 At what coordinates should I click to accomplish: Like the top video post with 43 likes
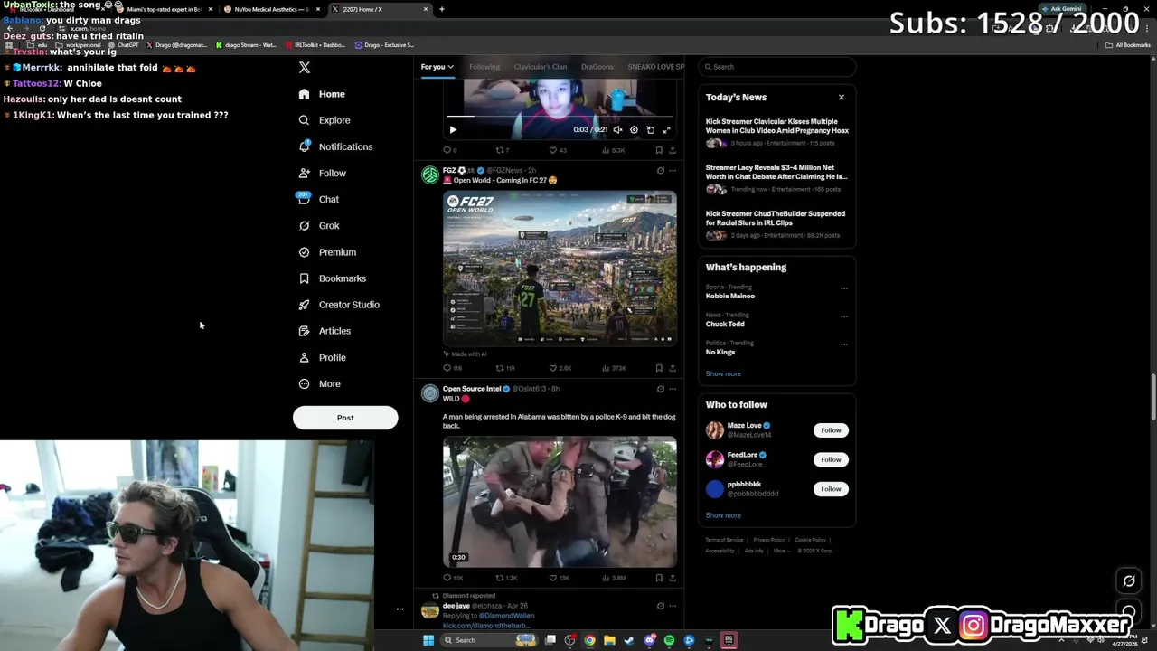tap(558, 150)
